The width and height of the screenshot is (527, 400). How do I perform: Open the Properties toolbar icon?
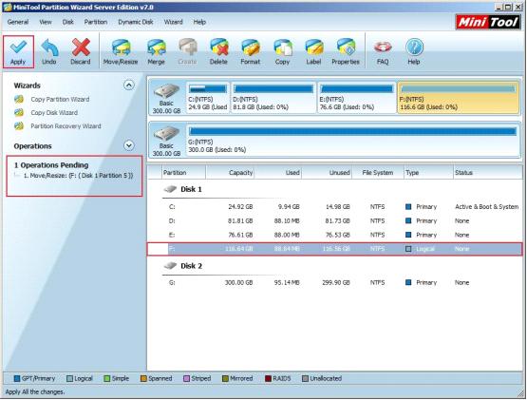coord(346,48)
